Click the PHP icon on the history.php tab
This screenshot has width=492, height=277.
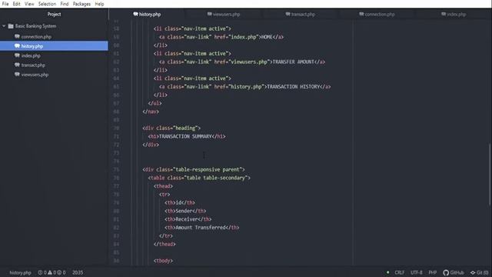(x=135, y=14)
